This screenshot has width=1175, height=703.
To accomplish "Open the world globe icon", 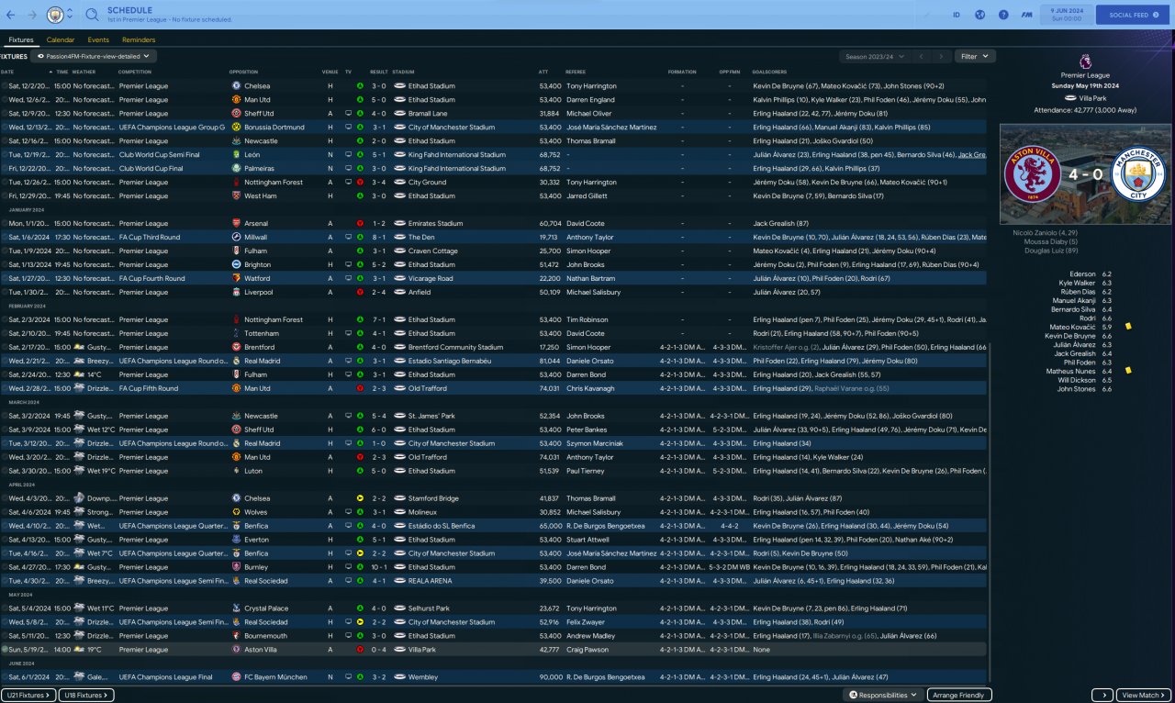I will coord(979,15).
